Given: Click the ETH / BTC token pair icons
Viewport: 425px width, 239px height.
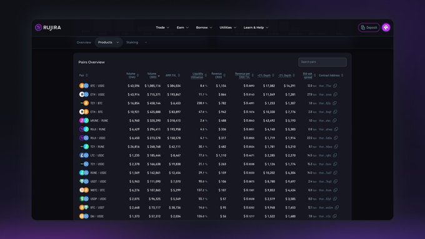Looking at the screenshot, I should [84, 112].
